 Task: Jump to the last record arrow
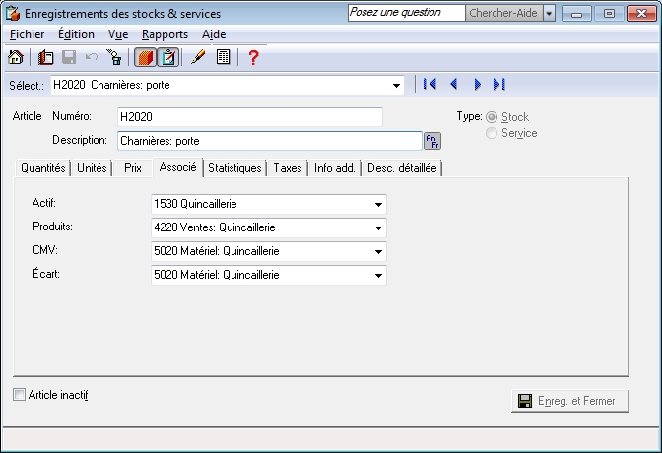click(499, 85)
